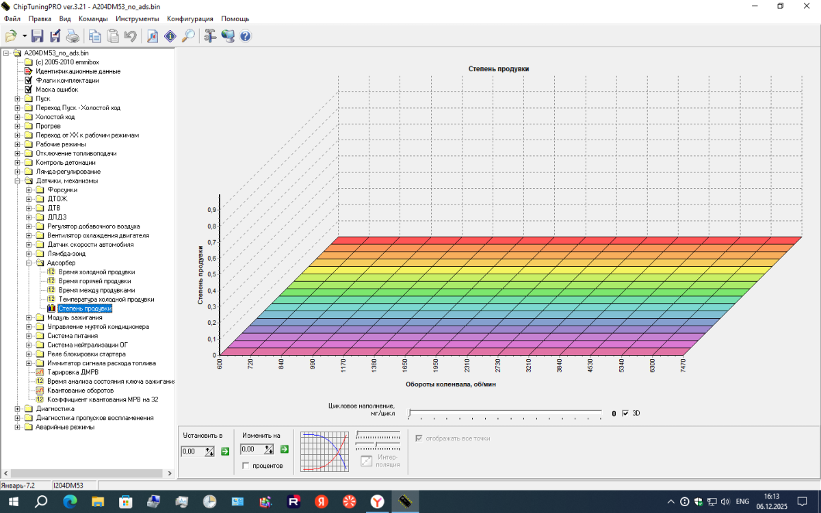Click the blue question mark help icon
This screenshot has width=821, height=513.
[x=245, y=36]
